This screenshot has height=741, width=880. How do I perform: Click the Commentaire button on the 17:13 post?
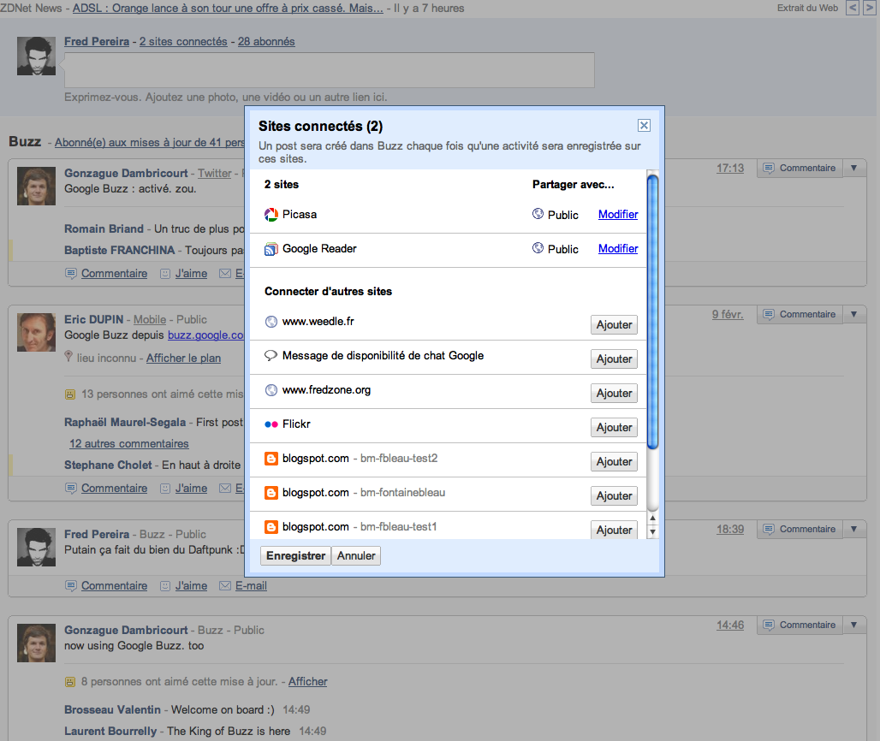800,169
